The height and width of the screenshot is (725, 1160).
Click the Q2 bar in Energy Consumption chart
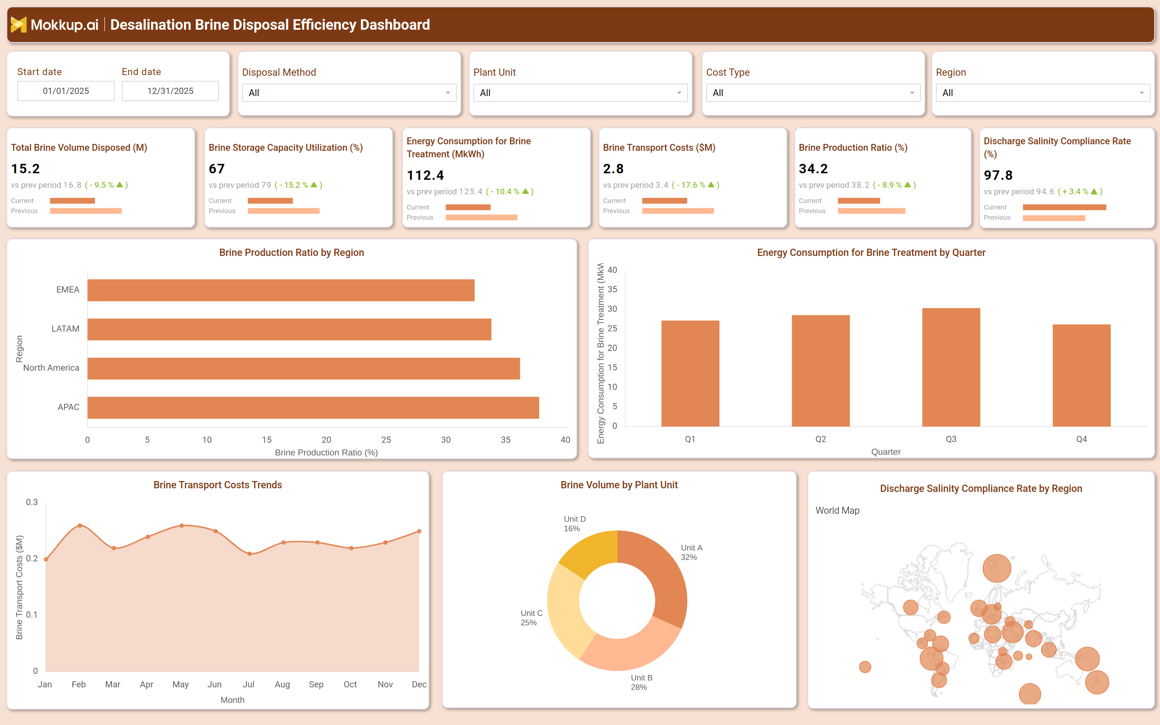(821, 370)
